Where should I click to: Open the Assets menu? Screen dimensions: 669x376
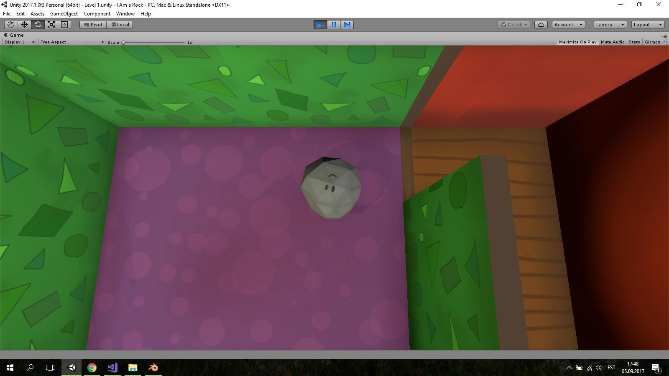[37, 14]
